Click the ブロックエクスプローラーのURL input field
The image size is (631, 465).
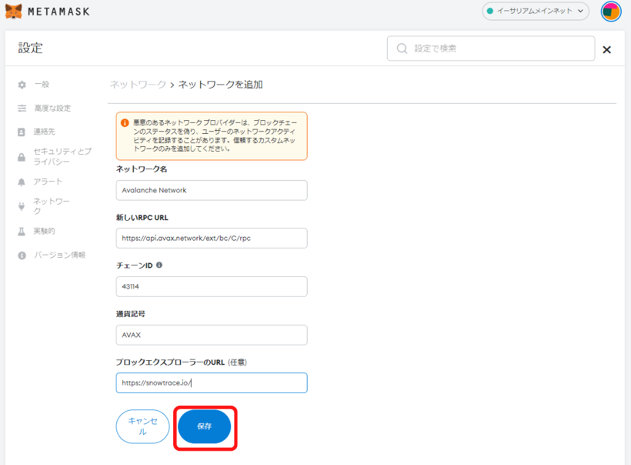212,383
